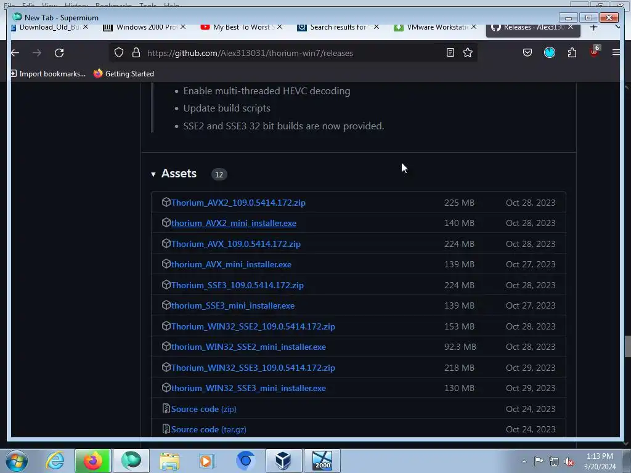The height and width of the screenshot is (473, 631).
Task: Open Windows Explorer folder on taskbar
Action: (x=169, y=461)
